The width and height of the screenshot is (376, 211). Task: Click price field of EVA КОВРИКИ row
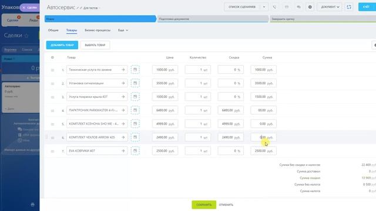(165, 151)
